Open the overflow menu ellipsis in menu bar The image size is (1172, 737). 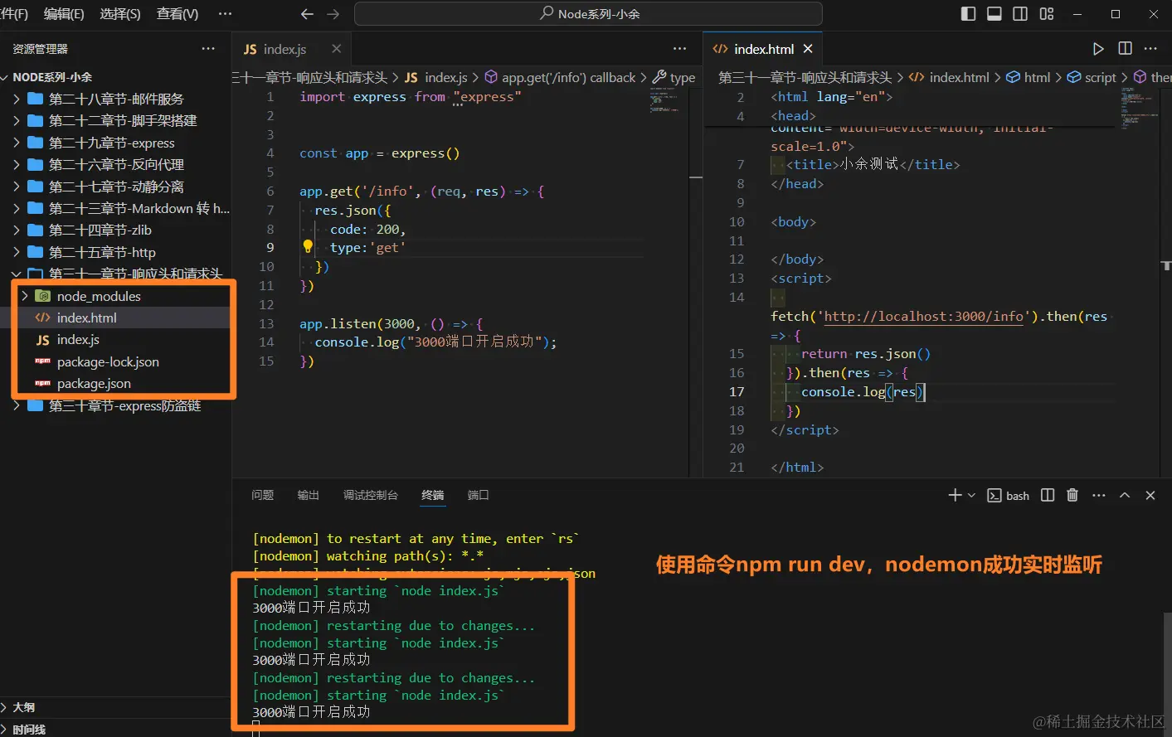pyautogui.click(x=225, y=14)
